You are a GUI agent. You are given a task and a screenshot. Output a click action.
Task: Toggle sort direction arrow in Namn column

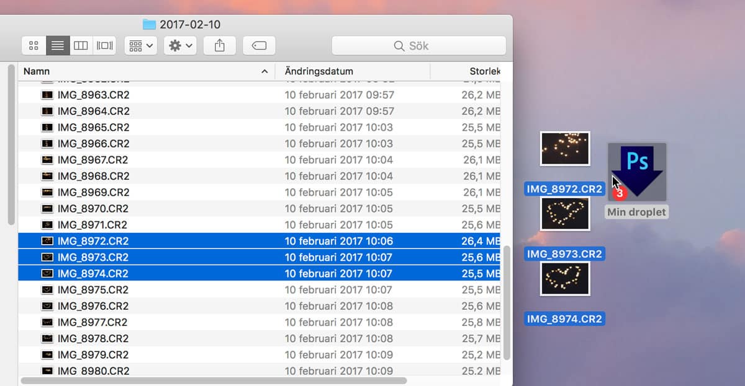pyautogui.click(x=264, y=71)
